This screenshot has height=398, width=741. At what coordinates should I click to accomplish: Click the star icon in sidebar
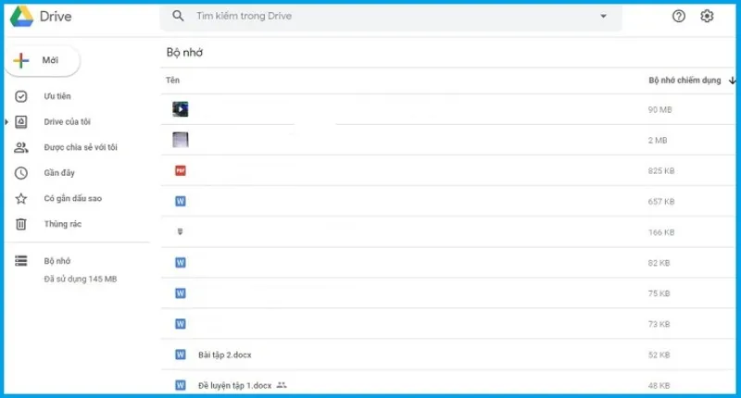click(20, 199)
